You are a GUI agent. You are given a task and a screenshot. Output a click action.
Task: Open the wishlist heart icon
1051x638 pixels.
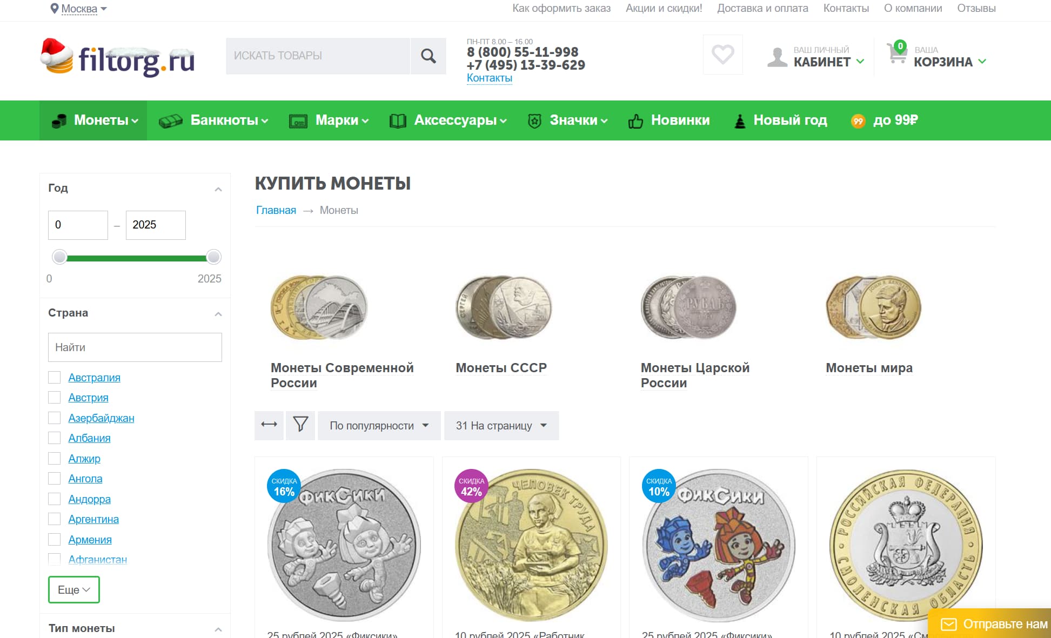tap(722, 54)
